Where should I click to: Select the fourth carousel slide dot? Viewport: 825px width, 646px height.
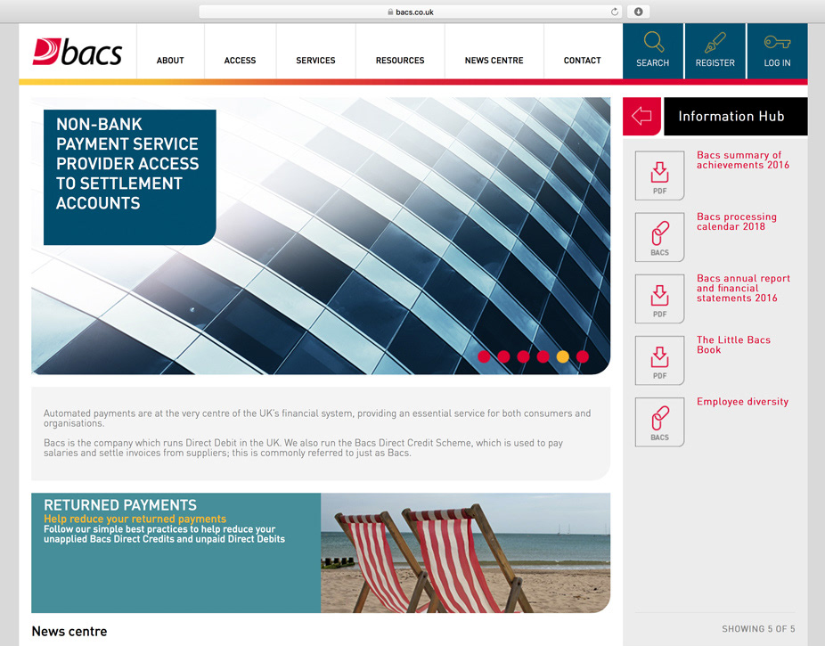point(543,356)
